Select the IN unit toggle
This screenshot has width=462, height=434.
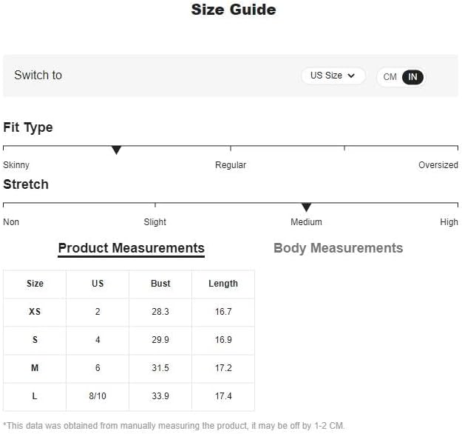pyautogui.click(x=412, y=77)
